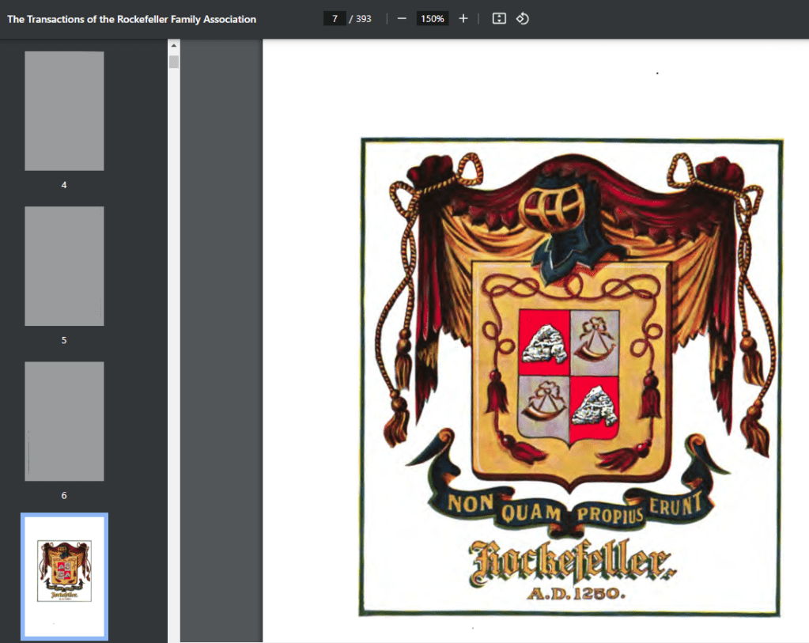Image resolution: width=809 pixels, height=643 pixels.
Task: Select the page 6 thumbnail
Action: point(64,421)
